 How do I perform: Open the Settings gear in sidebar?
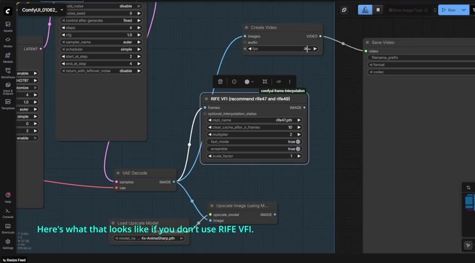(8, 243)
